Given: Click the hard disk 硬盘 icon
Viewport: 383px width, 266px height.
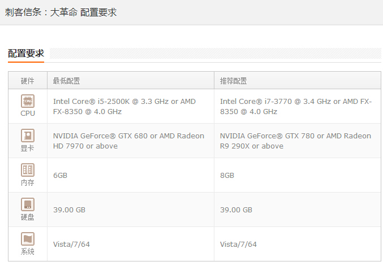Looking at the screenshot, I should click(x=28, y=204).
